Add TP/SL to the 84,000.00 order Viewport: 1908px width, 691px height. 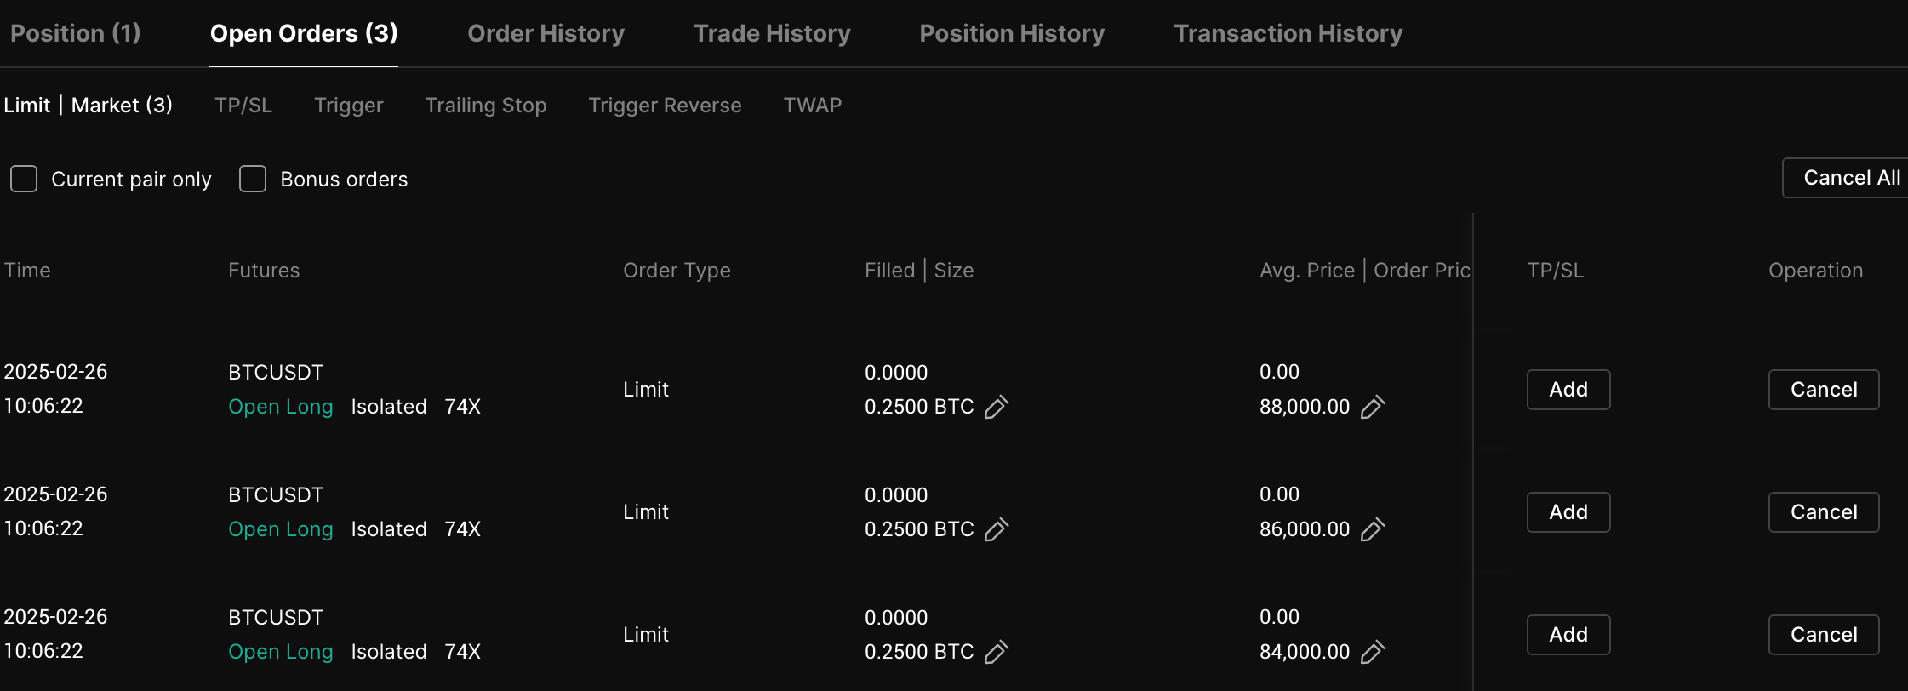pyautogui.click(x=1568, y=635)
